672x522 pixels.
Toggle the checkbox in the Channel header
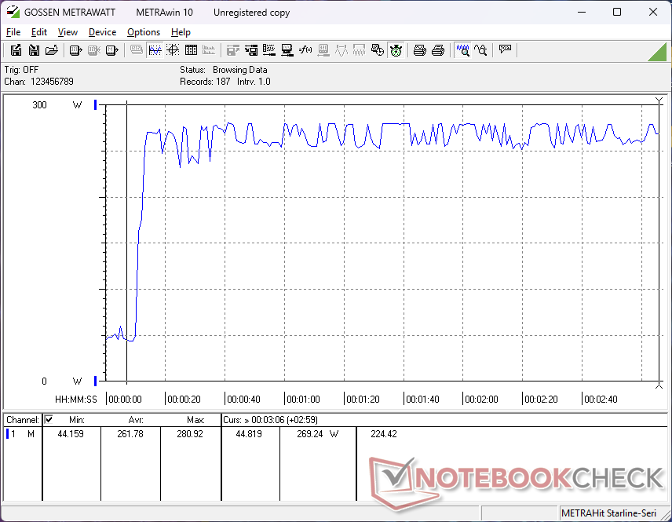(x=49, y=420)
